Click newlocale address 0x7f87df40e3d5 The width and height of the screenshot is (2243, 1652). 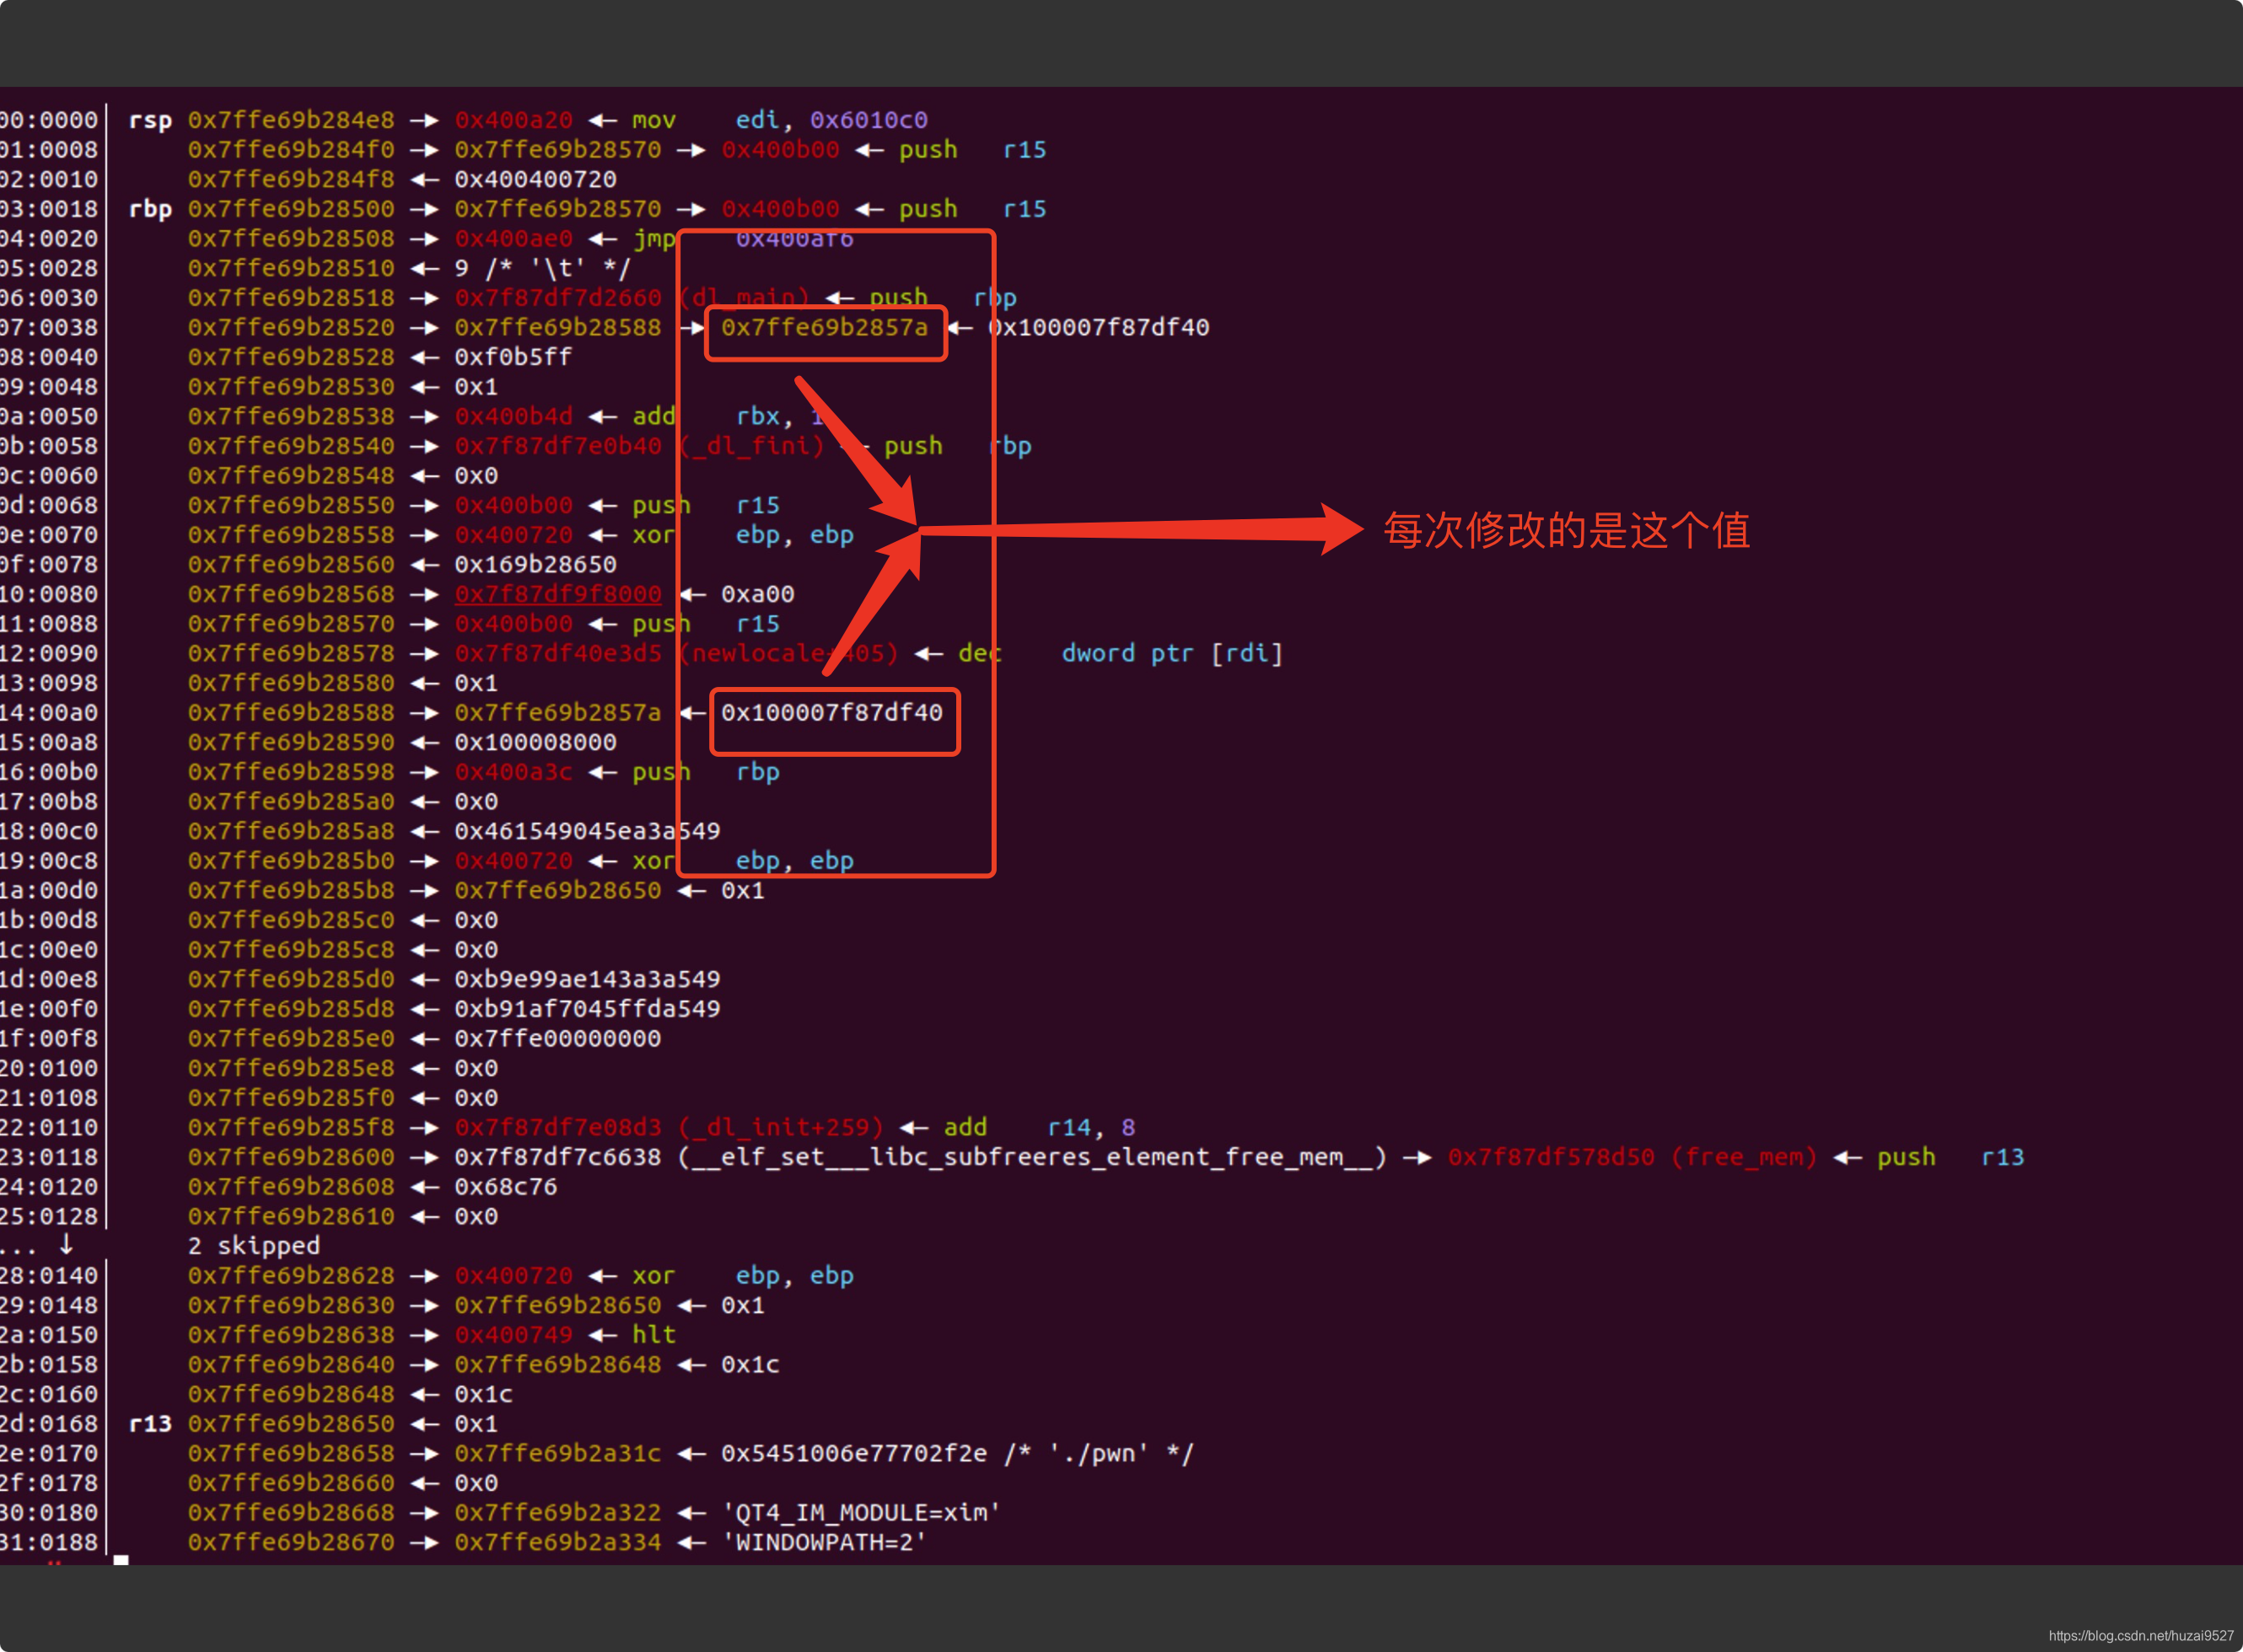point(557,653)
